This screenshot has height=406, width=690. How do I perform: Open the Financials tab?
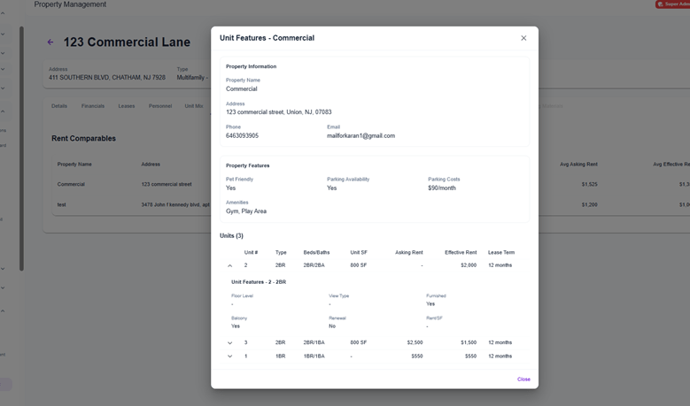coord(93,106)
